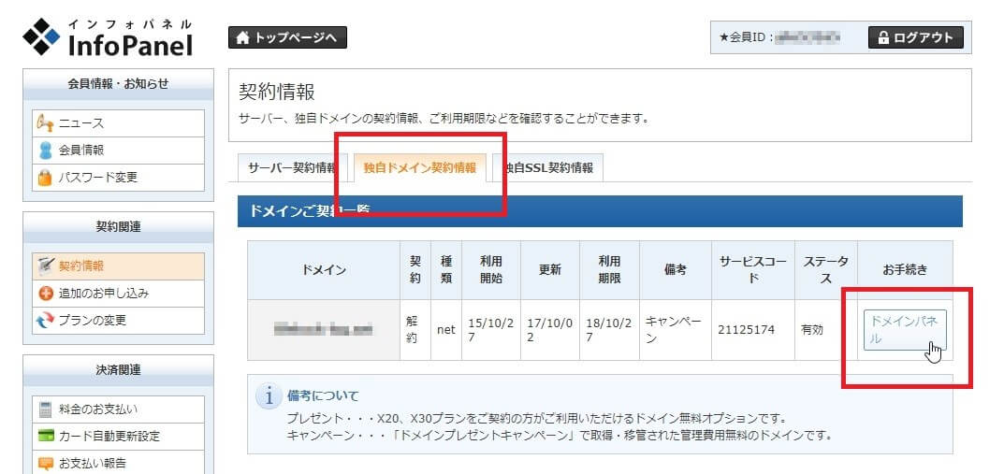The image size is (1004, 474).
Task: Click the blurred domain name cell
Action: coord(324,330)
